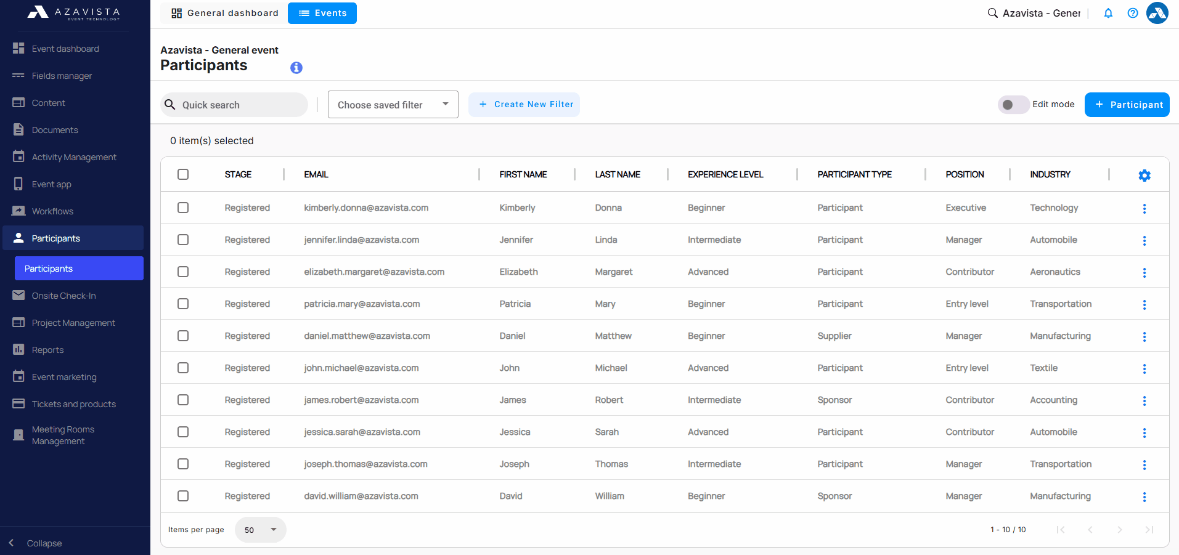Image resolution: width=1179 pixels, height=555 pixels.
Task: Open row actions for elizabeth.margaret@azavista.com
Action: point(1144,273)
